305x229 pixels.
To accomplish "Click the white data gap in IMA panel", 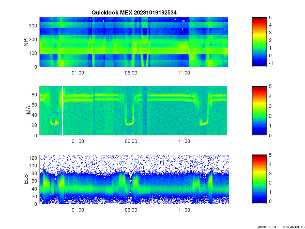I will tap(62, 111).
